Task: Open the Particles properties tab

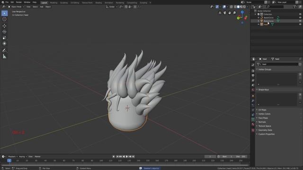Action: tap(253, 105)
